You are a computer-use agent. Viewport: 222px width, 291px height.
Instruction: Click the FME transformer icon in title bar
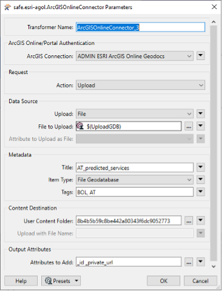tap(7, 7)
